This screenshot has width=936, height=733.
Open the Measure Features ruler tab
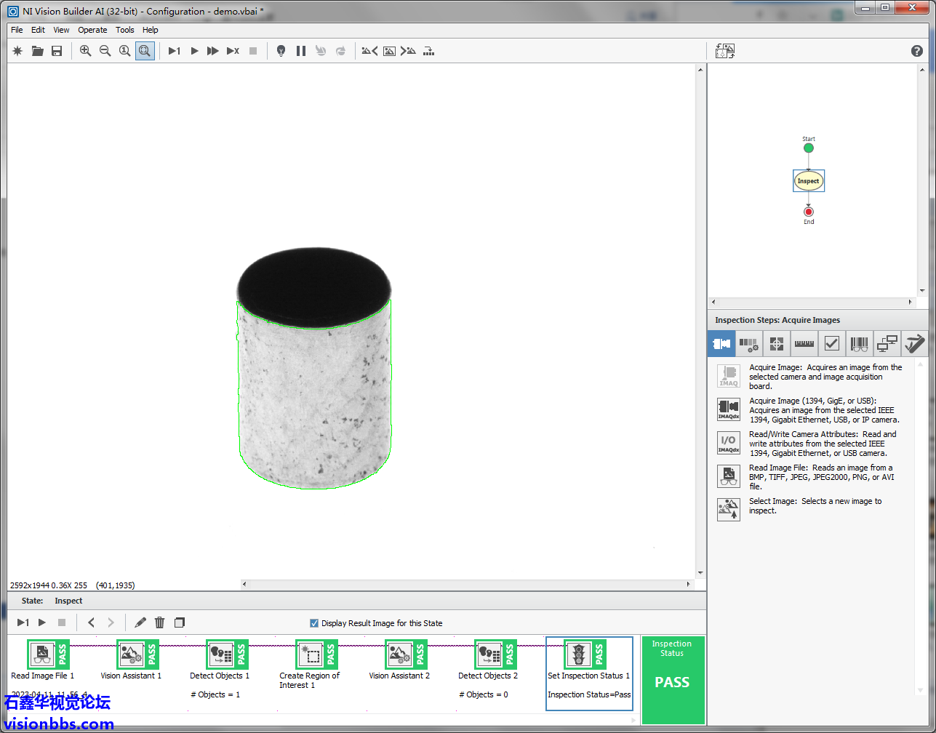(804, 343)
